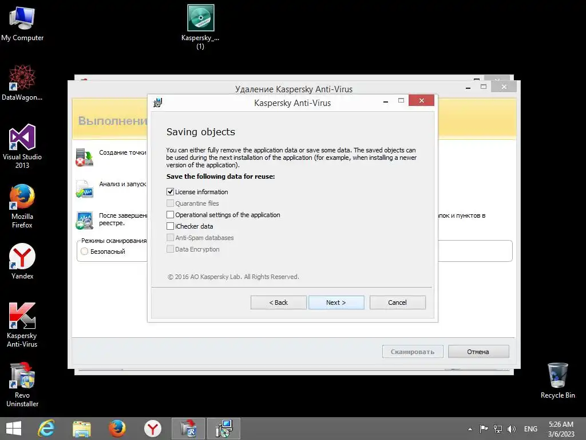Viewport: 586px width, 440px height.
Task: Click the Создание точки step text
Action: tap(122, 152)
